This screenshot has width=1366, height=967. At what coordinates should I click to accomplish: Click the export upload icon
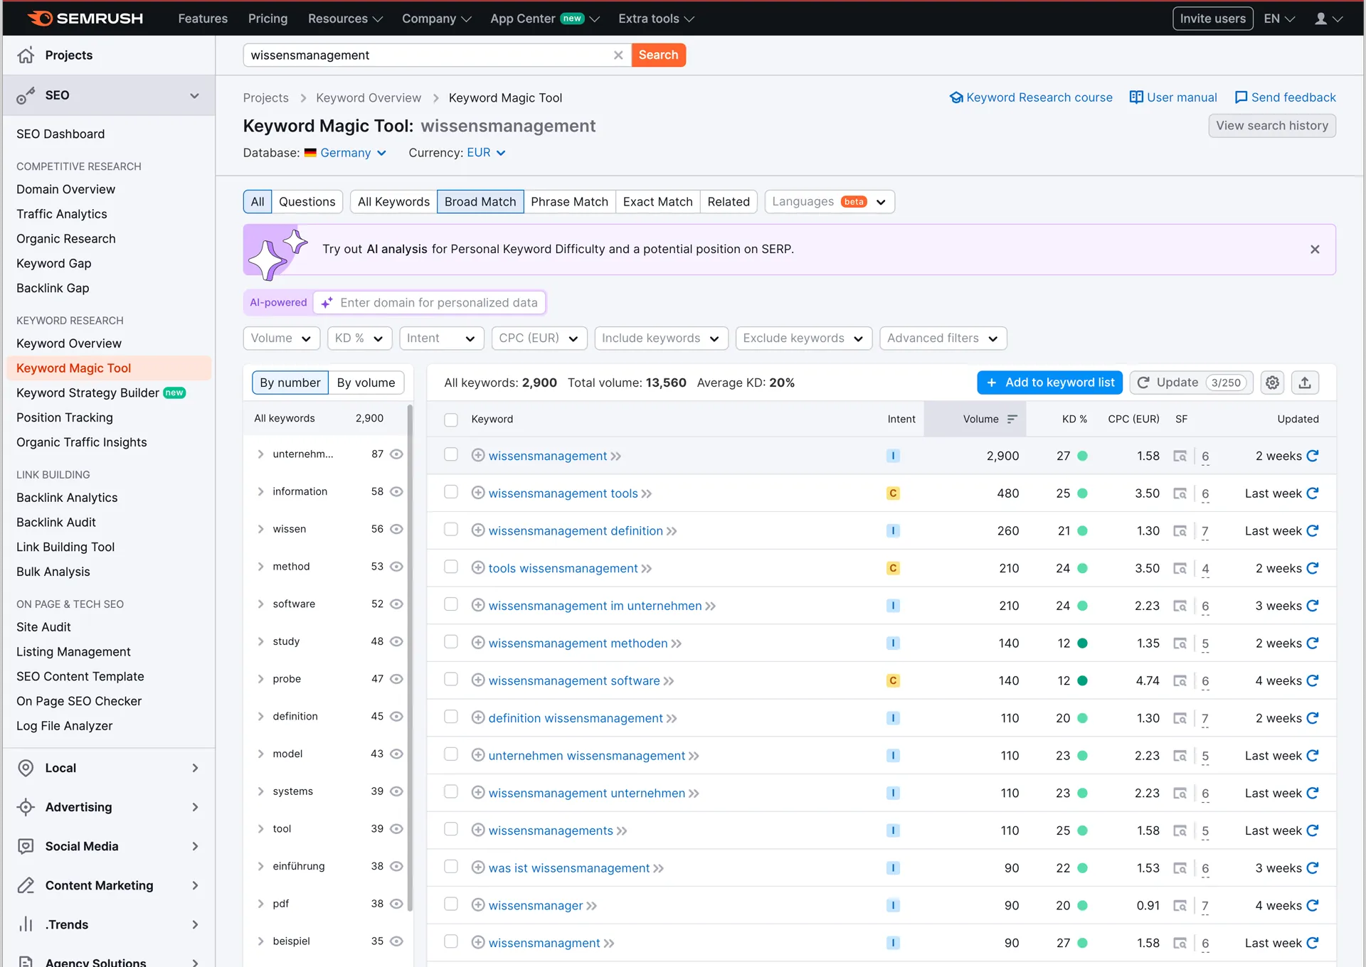(1304, 383)
